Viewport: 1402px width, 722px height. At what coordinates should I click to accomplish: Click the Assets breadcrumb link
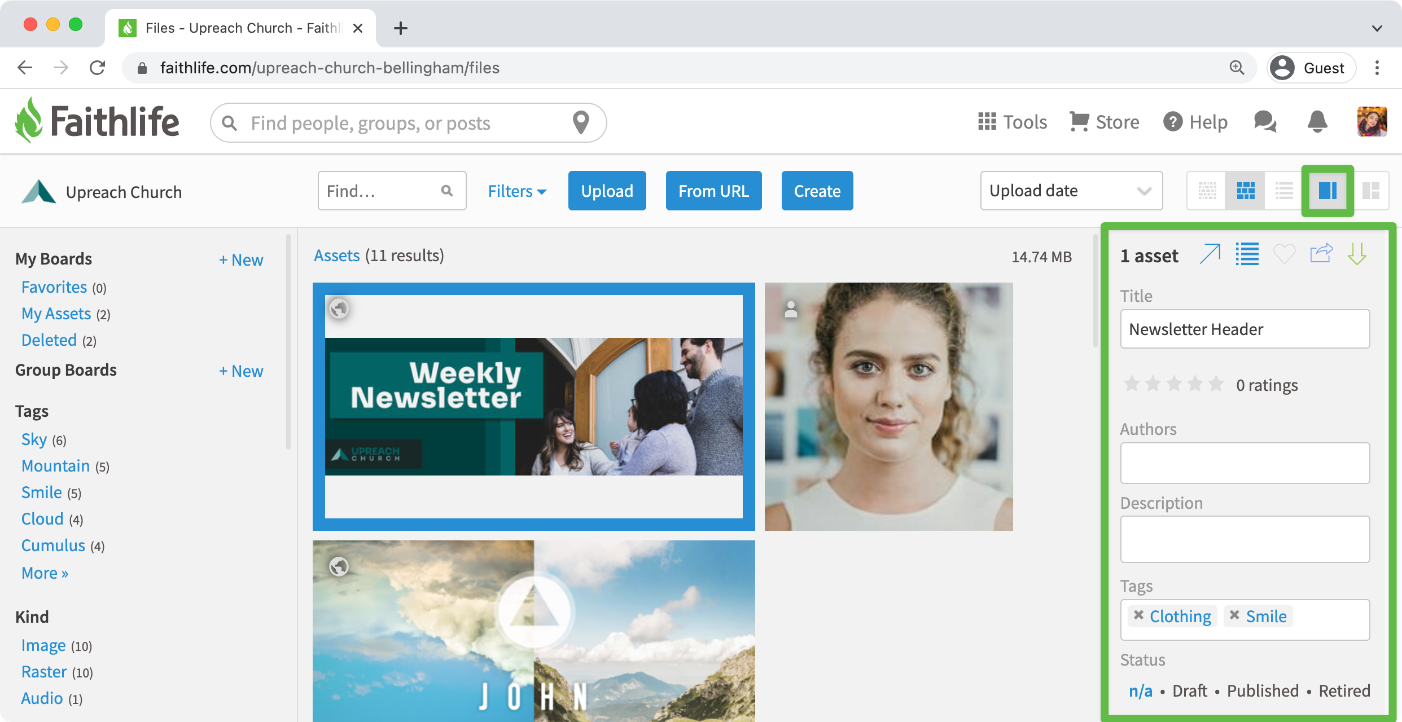[x=337, y=256]
